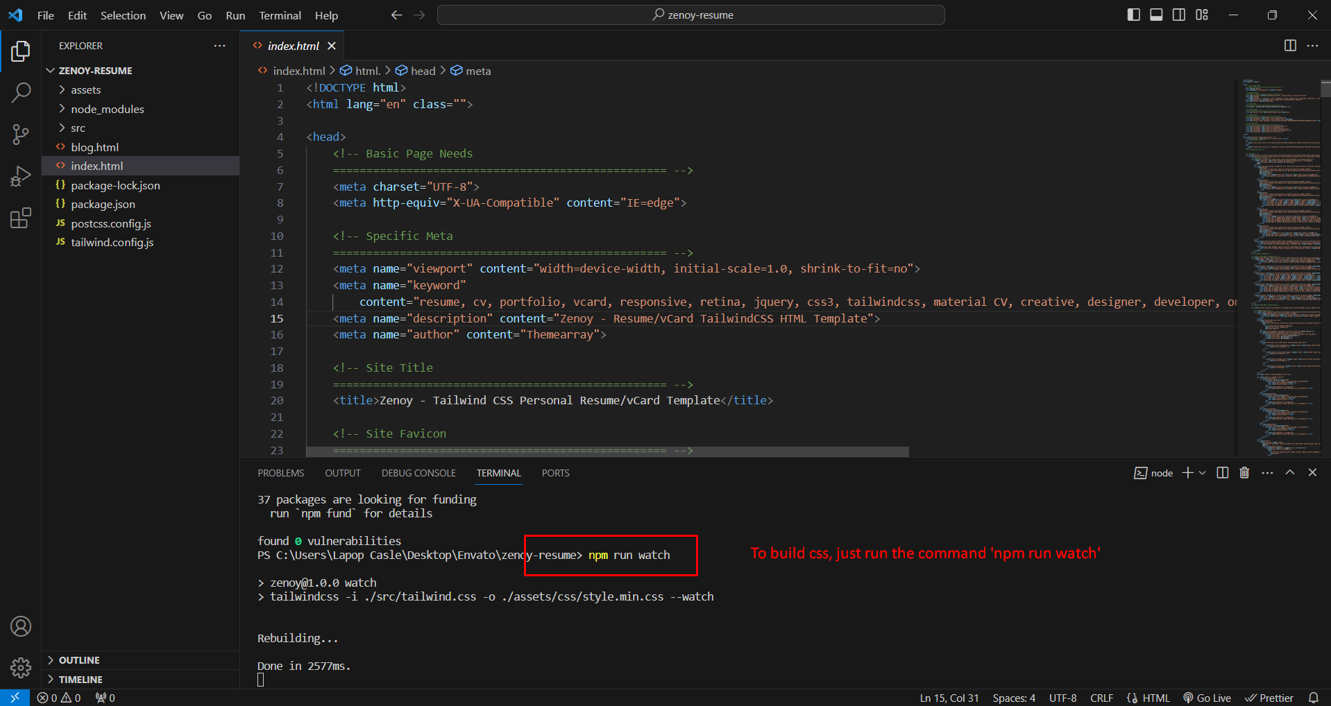The height and width of the screenshot is (706, 1331).
Task: Open the Go menu
Action: (x=205, y=15)
